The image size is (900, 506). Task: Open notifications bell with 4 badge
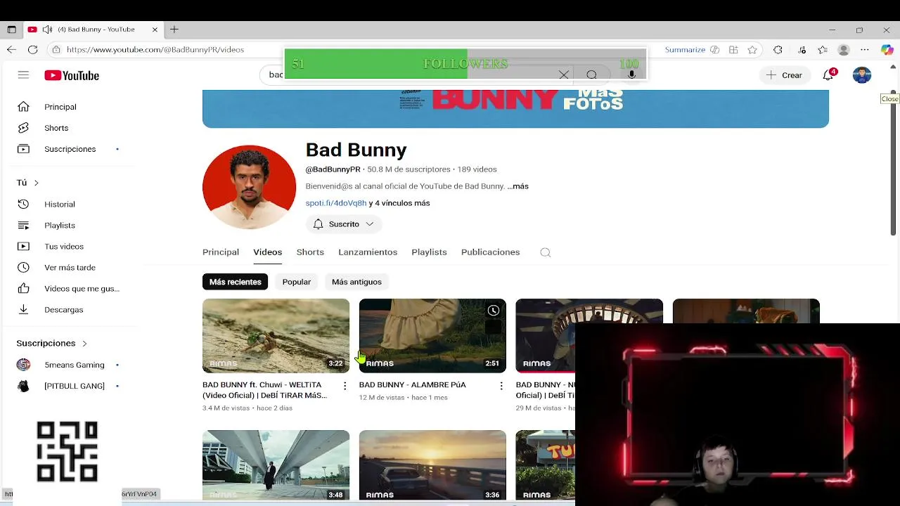pos(829,75)
